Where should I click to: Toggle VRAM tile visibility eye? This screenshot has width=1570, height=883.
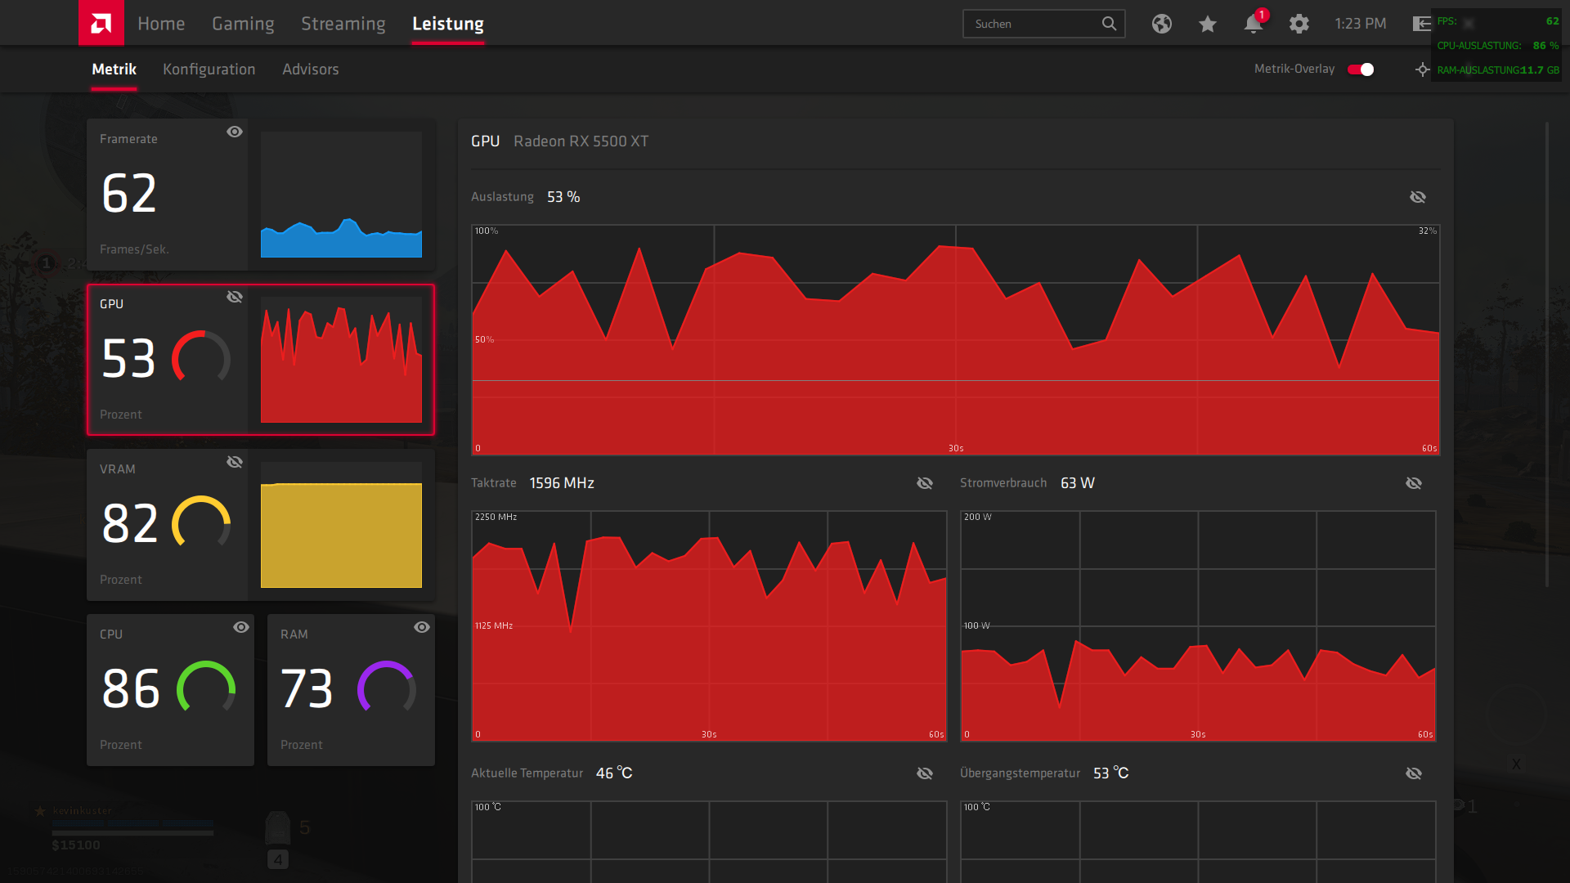click(235, 462)
